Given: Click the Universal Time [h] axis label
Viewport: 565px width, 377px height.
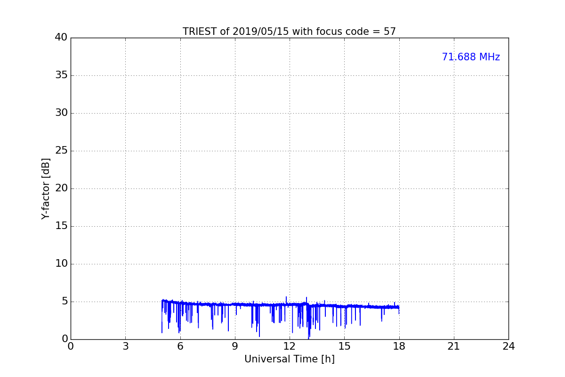Looking at the screenshot, I should click(x=290, y=359).
